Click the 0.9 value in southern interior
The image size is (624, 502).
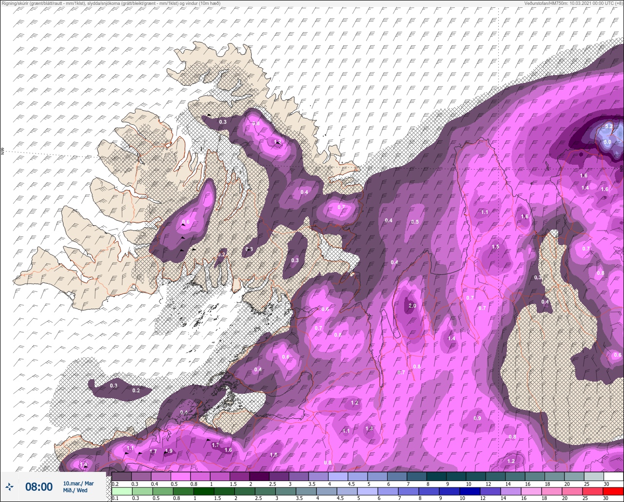click(477, 418)
